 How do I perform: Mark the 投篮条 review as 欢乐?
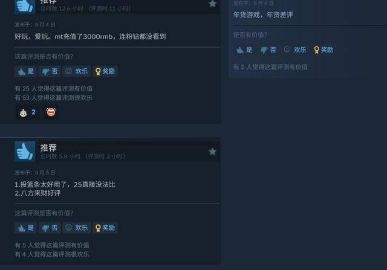pos(77,228)
